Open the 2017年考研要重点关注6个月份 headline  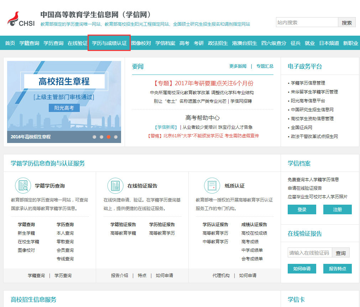pos(203,83)
